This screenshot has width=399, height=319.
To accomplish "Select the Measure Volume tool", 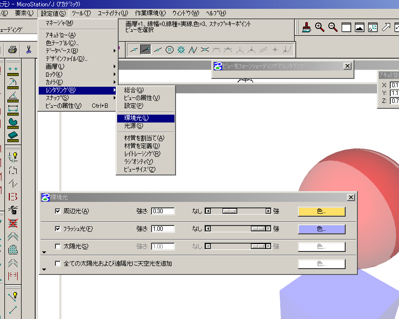I will (x=13, y=137).
